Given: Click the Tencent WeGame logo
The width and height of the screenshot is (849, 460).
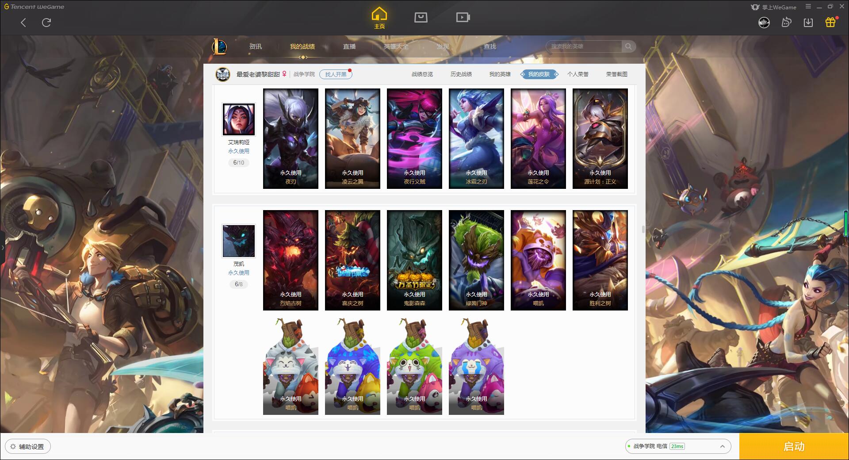Looking at the screenshot, I should pyautogui.click(x=34, y=7).
